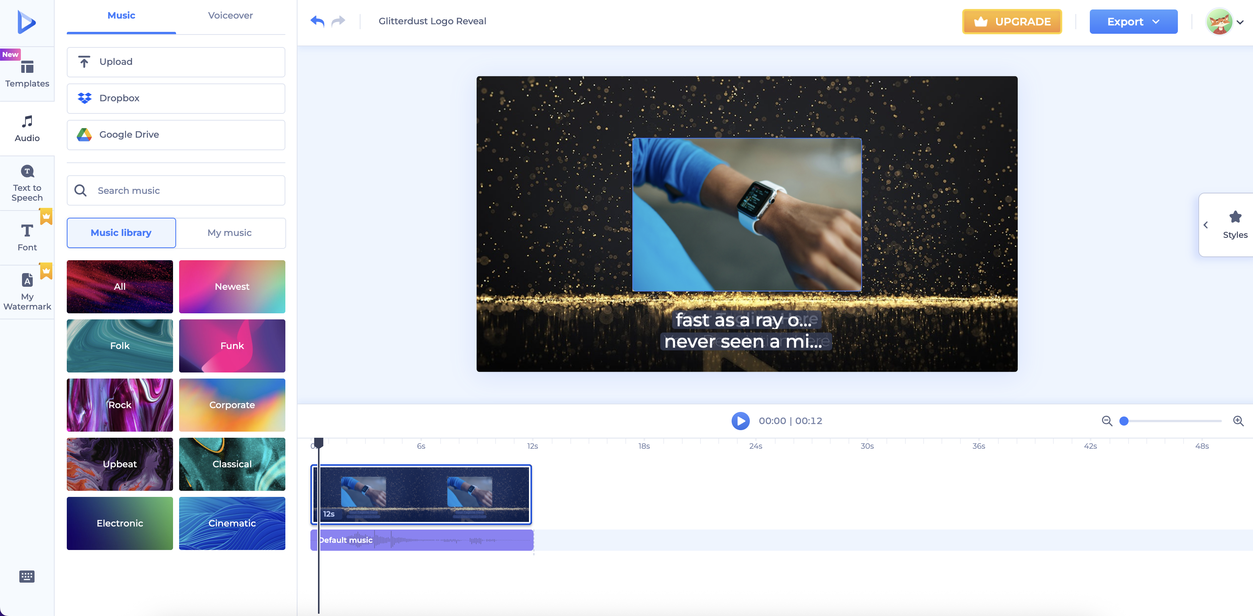Open the Audio panel

[27, 128]
